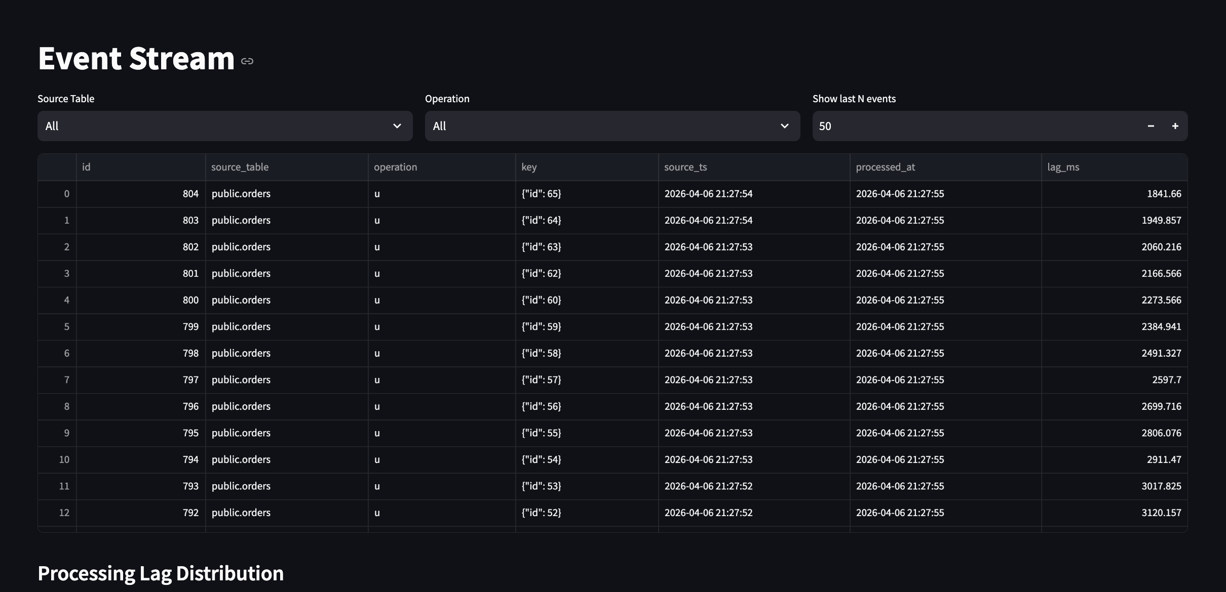
Task: Sort by the processed_at column header
Action: tap(945, 167)
